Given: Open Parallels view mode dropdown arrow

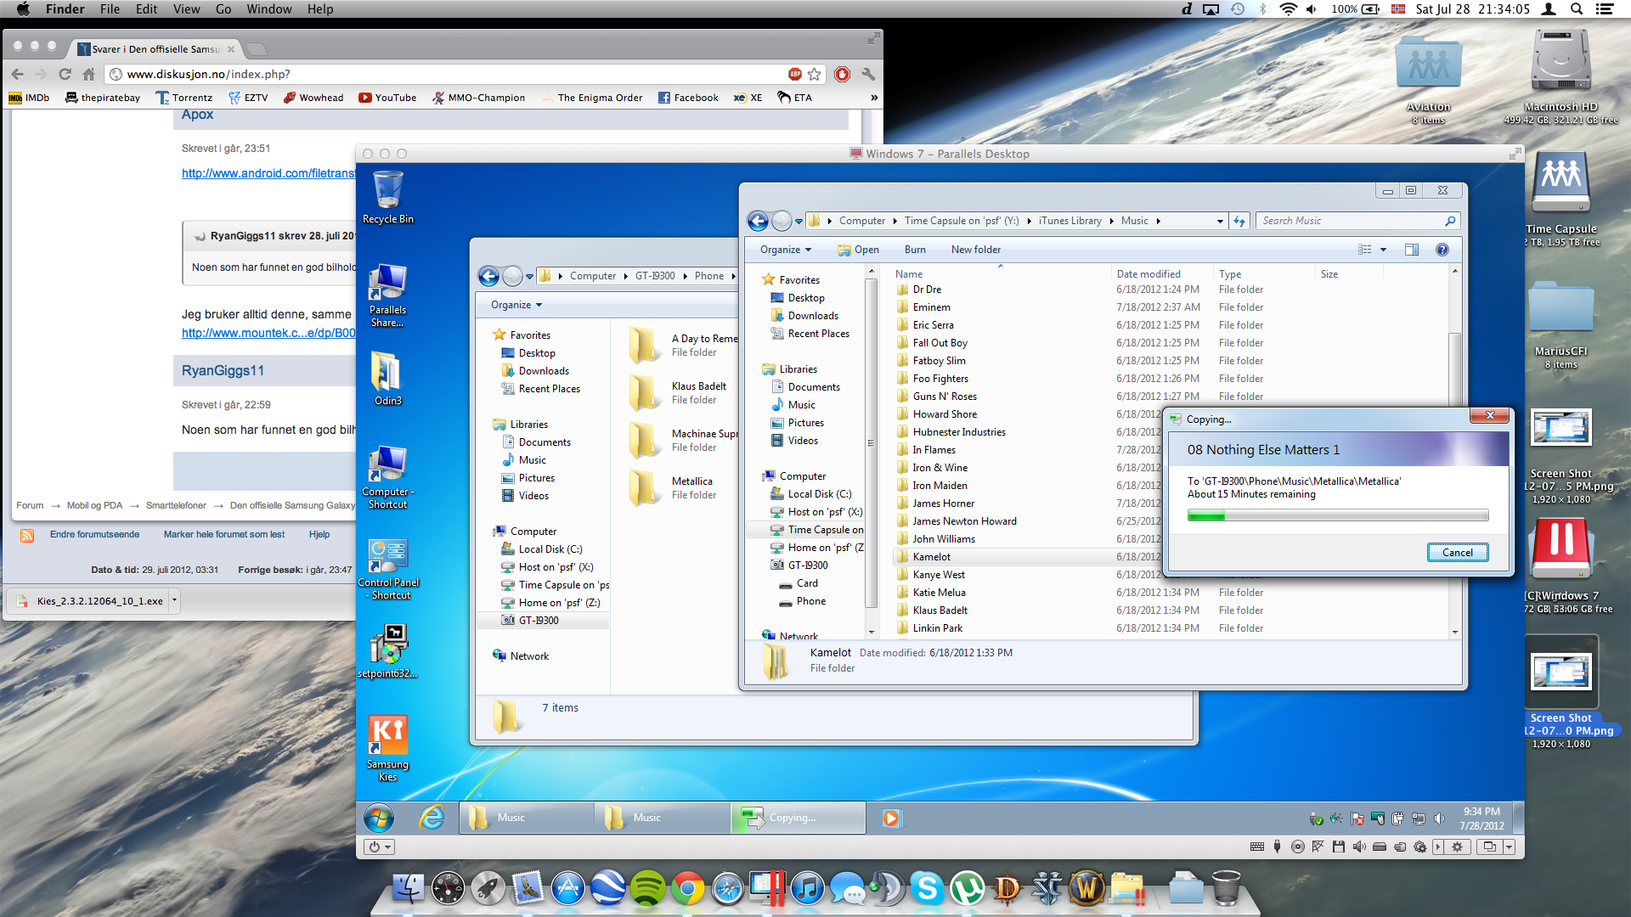Looking at the screenshot, I should [1509, 847].
